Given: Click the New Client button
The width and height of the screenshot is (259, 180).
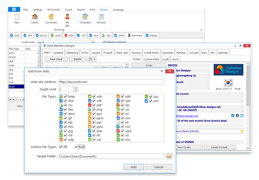Looking at the screenshot, I should pyautogui.click(x=56, y=59).
